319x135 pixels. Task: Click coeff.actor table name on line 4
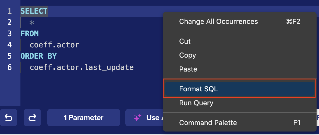click(54, 45)
